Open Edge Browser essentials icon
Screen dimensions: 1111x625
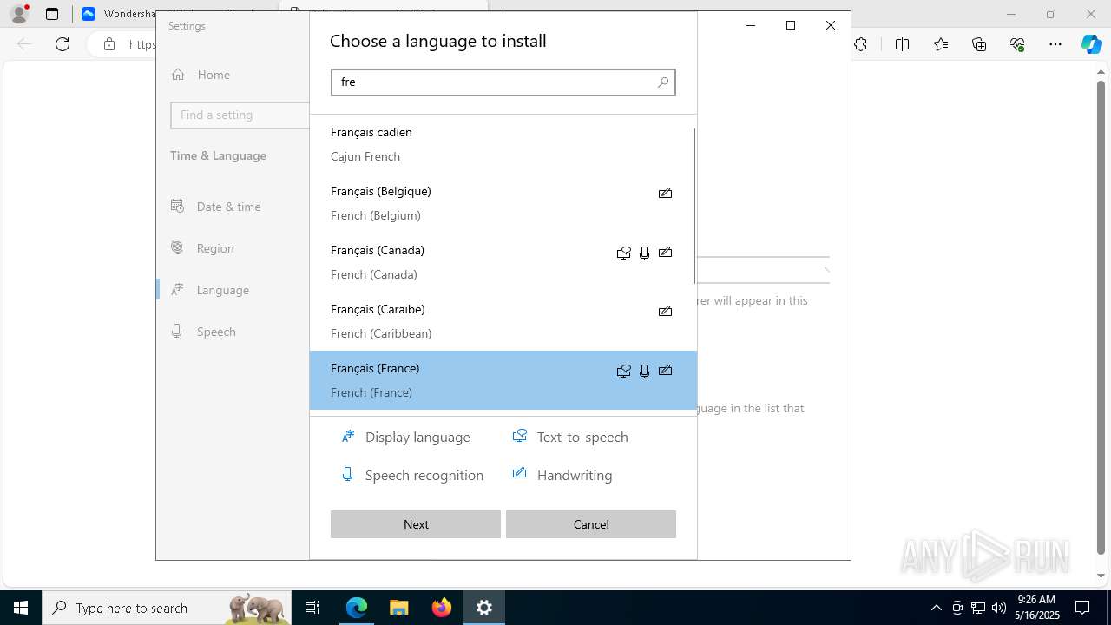click(x=1017, y=44)
